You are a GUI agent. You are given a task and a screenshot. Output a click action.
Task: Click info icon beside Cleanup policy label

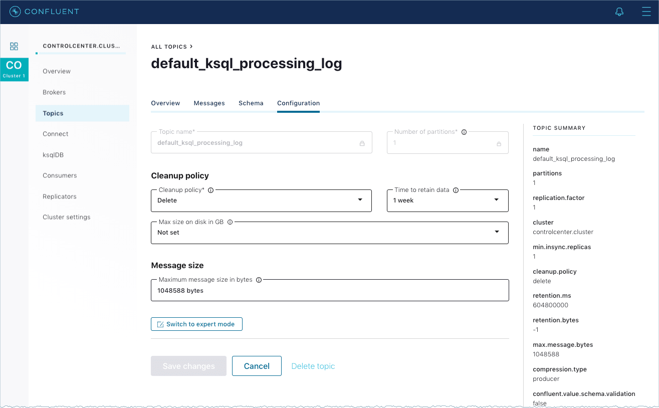(210, 190)
